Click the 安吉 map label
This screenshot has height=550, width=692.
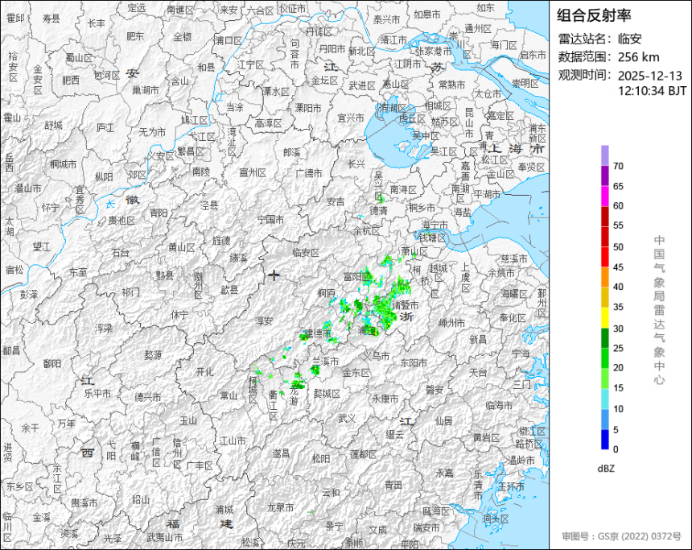[336, 201]
